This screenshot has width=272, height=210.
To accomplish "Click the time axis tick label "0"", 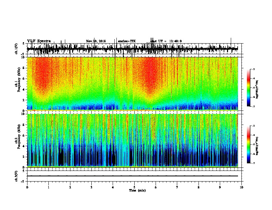I will (x=27, y=187).
